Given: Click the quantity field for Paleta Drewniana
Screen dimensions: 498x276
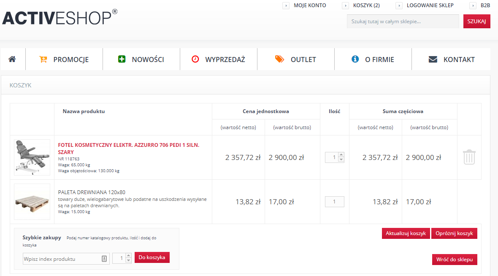Looking at the screenshot, I should 334,202.
